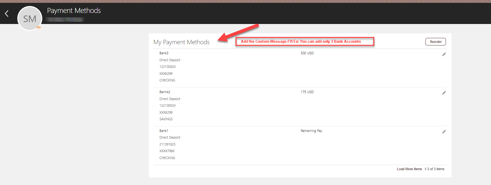The height and width of the screenshot is (185, 491).
Task: Click the ellipsis badge on the avatar
Action: click(38, 28)
